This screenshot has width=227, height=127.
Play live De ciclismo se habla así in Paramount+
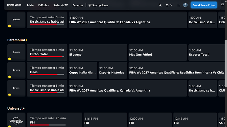tap(47, 88)
